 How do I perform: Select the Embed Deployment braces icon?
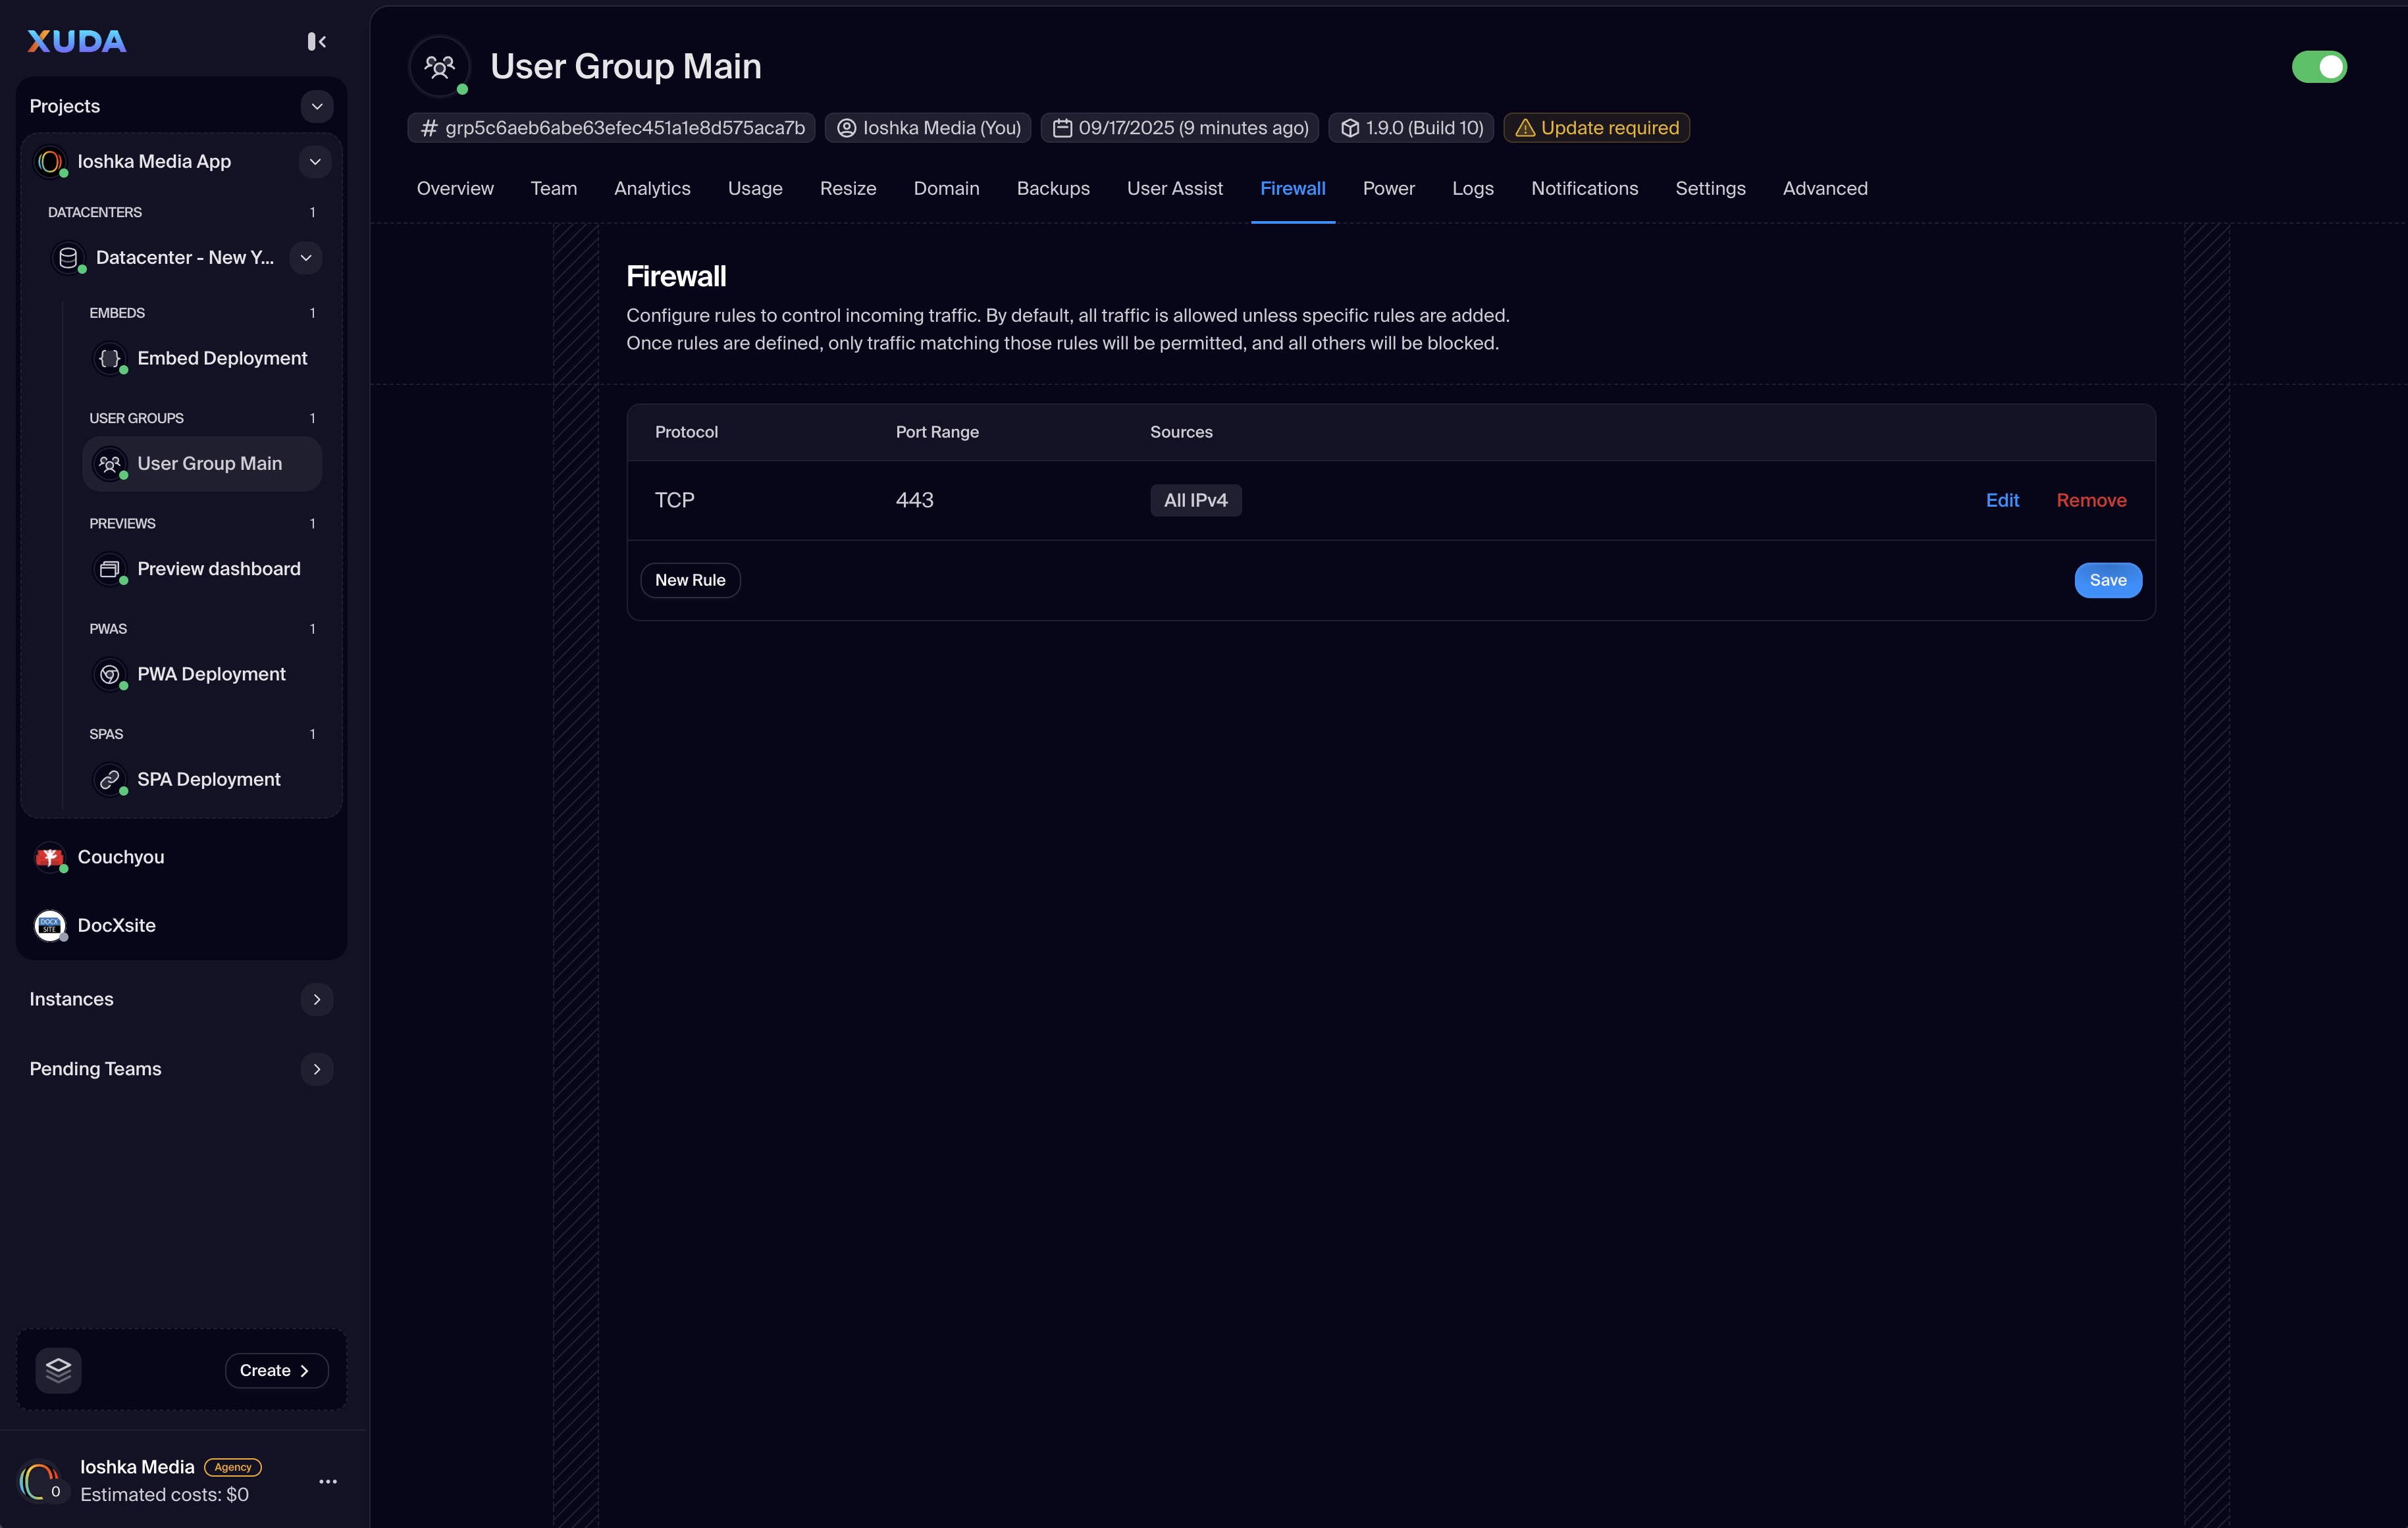click(110, 358)
